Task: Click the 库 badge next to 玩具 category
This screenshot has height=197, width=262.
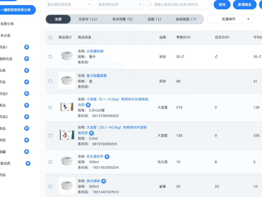Action: click(x=26, y=71)
